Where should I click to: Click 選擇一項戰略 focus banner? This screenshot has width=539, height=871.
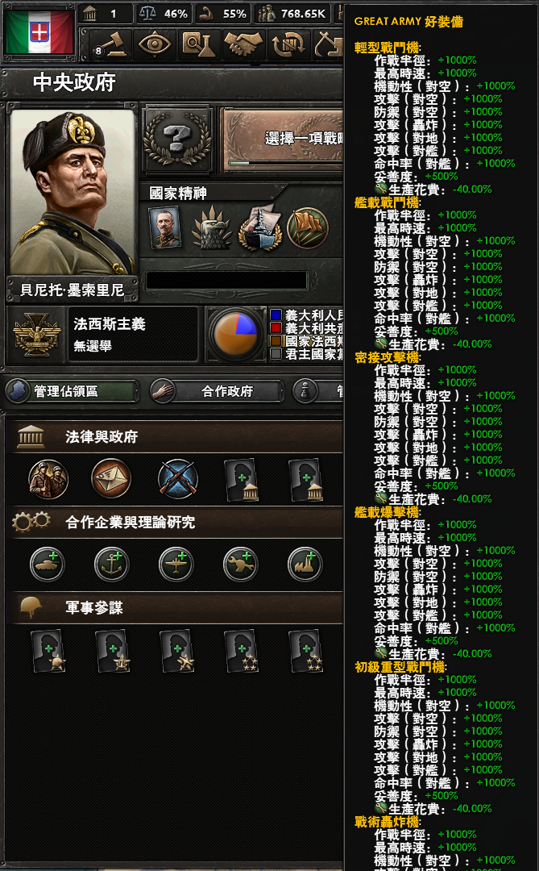pos(283,140)
